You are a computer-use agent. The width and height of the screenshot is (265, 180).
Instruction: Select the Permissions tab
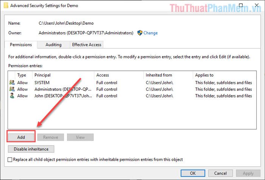pos(21,45)
